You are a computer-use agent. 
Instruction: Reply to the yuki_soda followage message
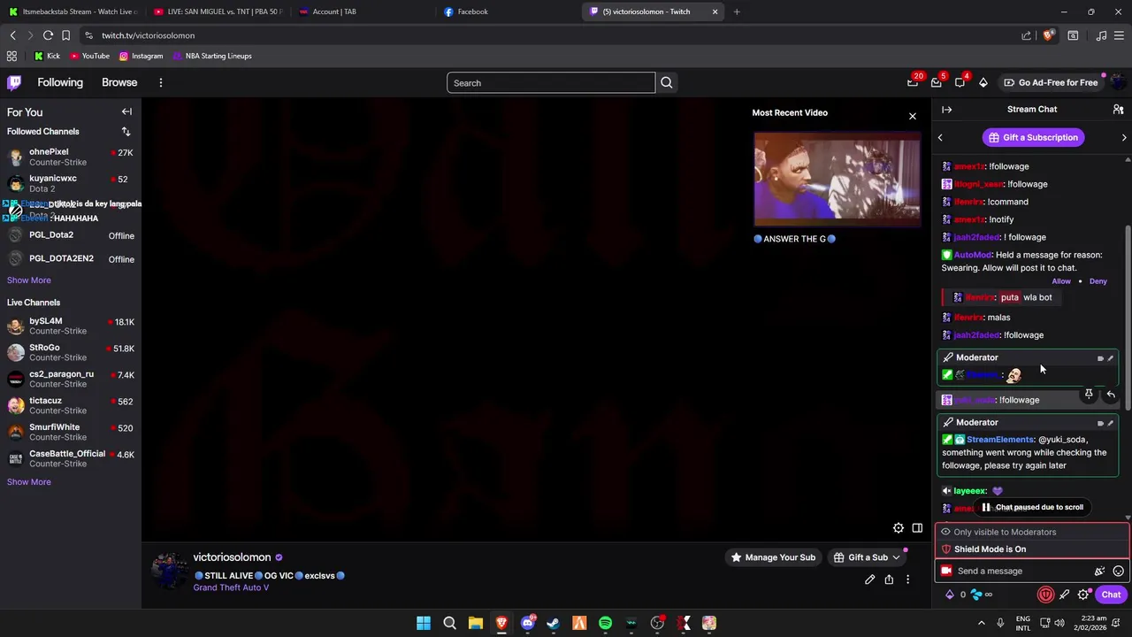1111,395
